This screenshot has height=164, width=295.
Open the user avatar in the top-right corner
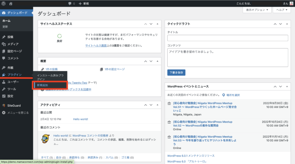pyautogui.click(x=291, y=3)
